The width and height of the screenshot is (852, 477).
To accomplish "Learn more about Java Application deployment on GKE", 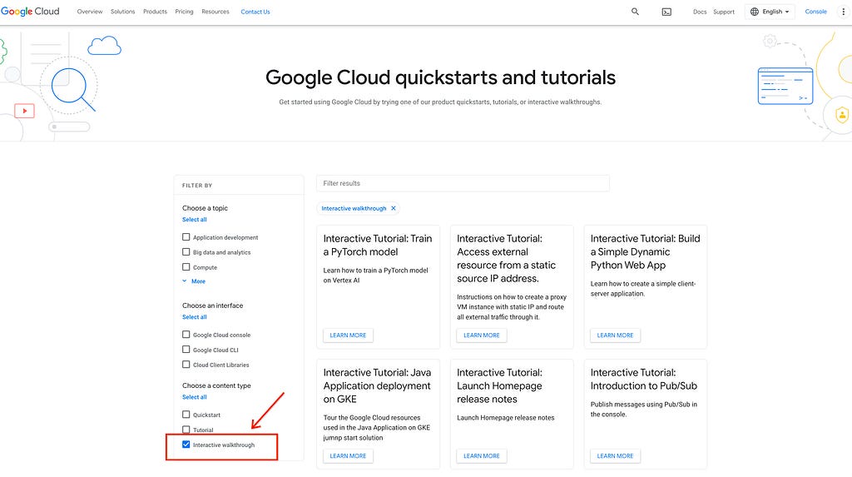I will click(348, 456).
